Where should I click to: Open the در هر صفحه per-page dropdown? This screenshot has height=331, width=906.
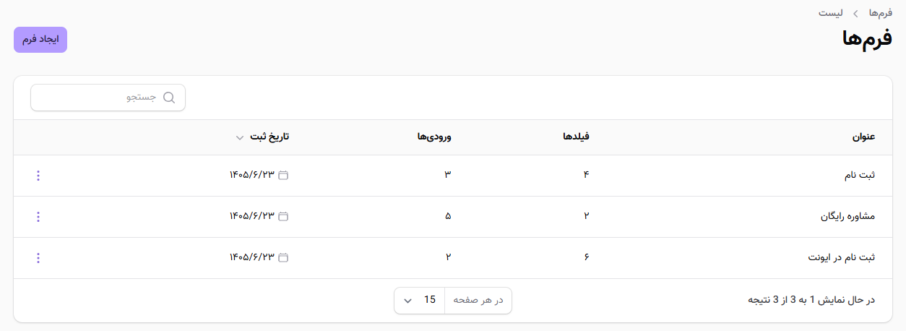pyautogui.click(x=453, y=300)
